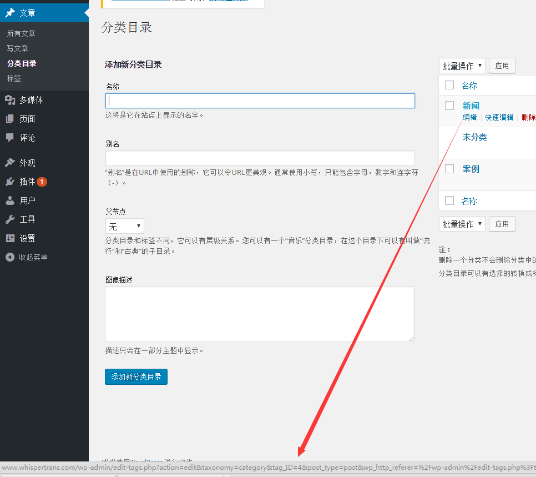Open the top 批量操作 dropdown
Image resolution: width=536 pixels, height=477 pixels.
pos(462,66)
